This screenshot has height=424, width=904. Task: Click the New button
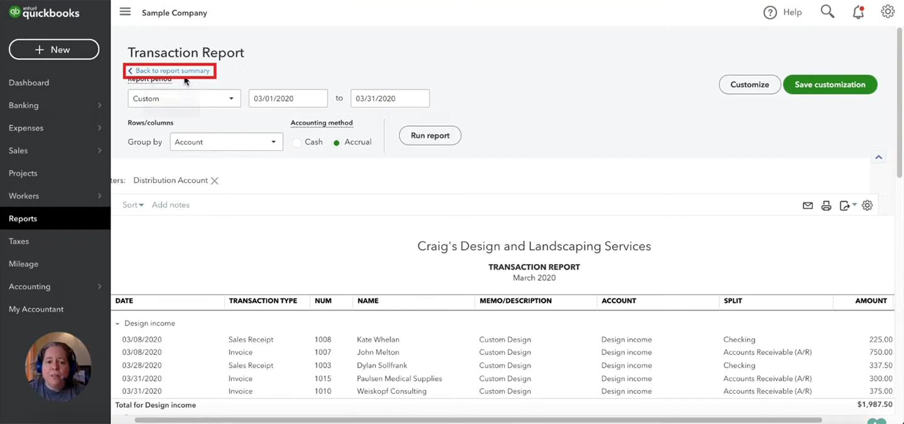(54, 50)
